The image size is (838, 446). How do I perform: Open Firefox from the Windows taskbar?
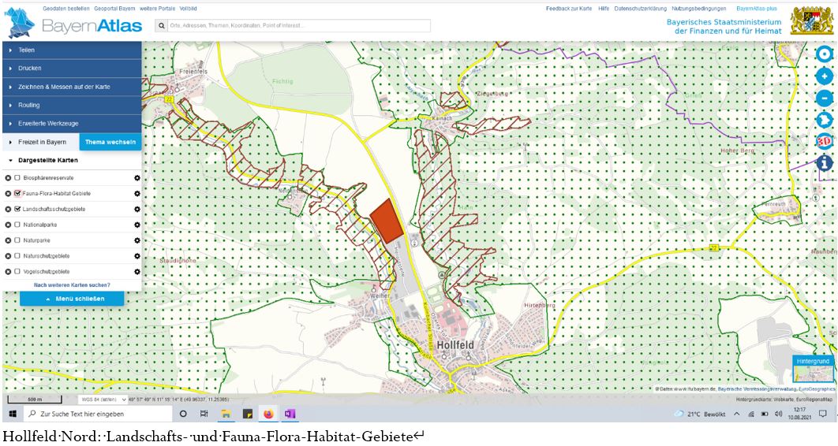point(267,414)
